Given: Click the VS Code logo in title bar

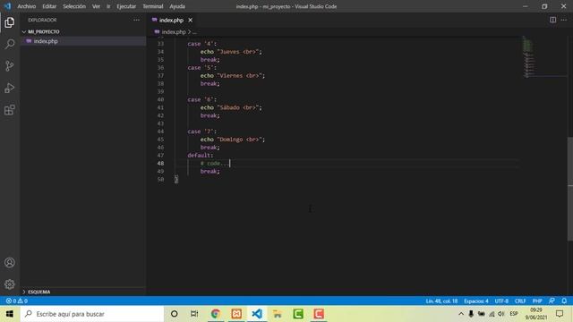Looking at the screenshot, I should point(7,6).
